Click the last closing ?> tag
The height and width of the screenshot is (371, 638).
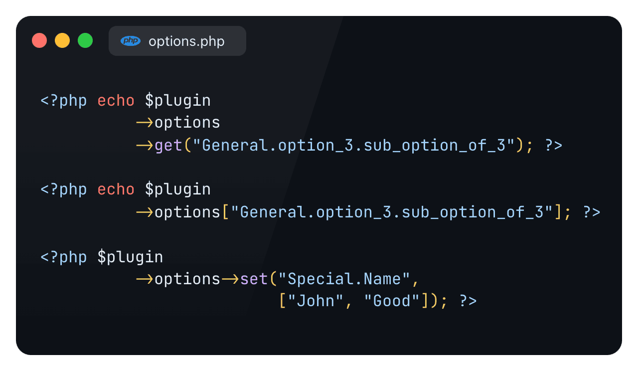click(x=468, y=301)
